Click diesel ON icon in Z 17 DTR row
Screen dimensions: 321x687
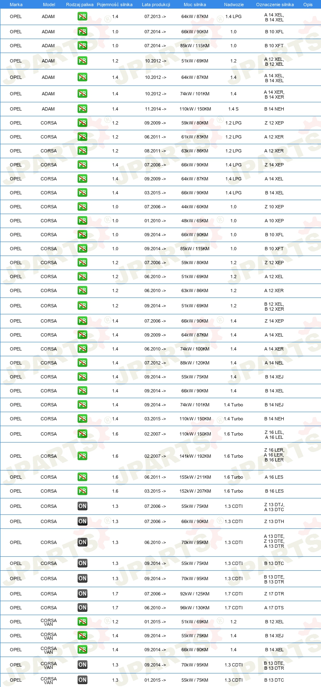[83, 594]
